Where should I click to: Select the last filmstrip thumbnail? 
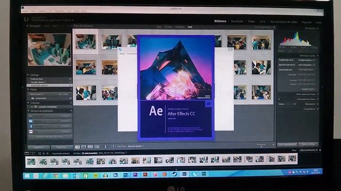(x=292, y=159)
